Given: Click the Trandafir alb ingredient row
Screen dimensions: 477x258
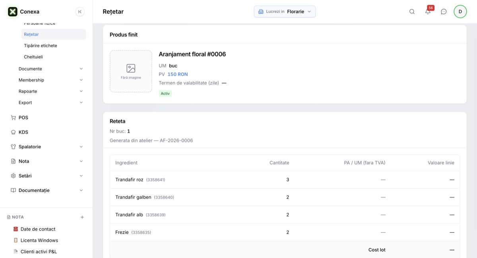Looking at the screenshot, I should tap(285, 215).
